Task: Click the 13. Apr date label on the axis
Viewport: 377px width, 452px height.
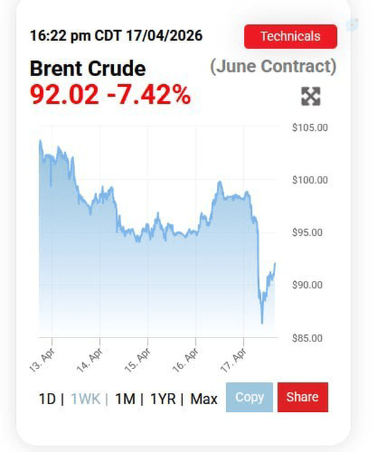Action: (43, 359)
